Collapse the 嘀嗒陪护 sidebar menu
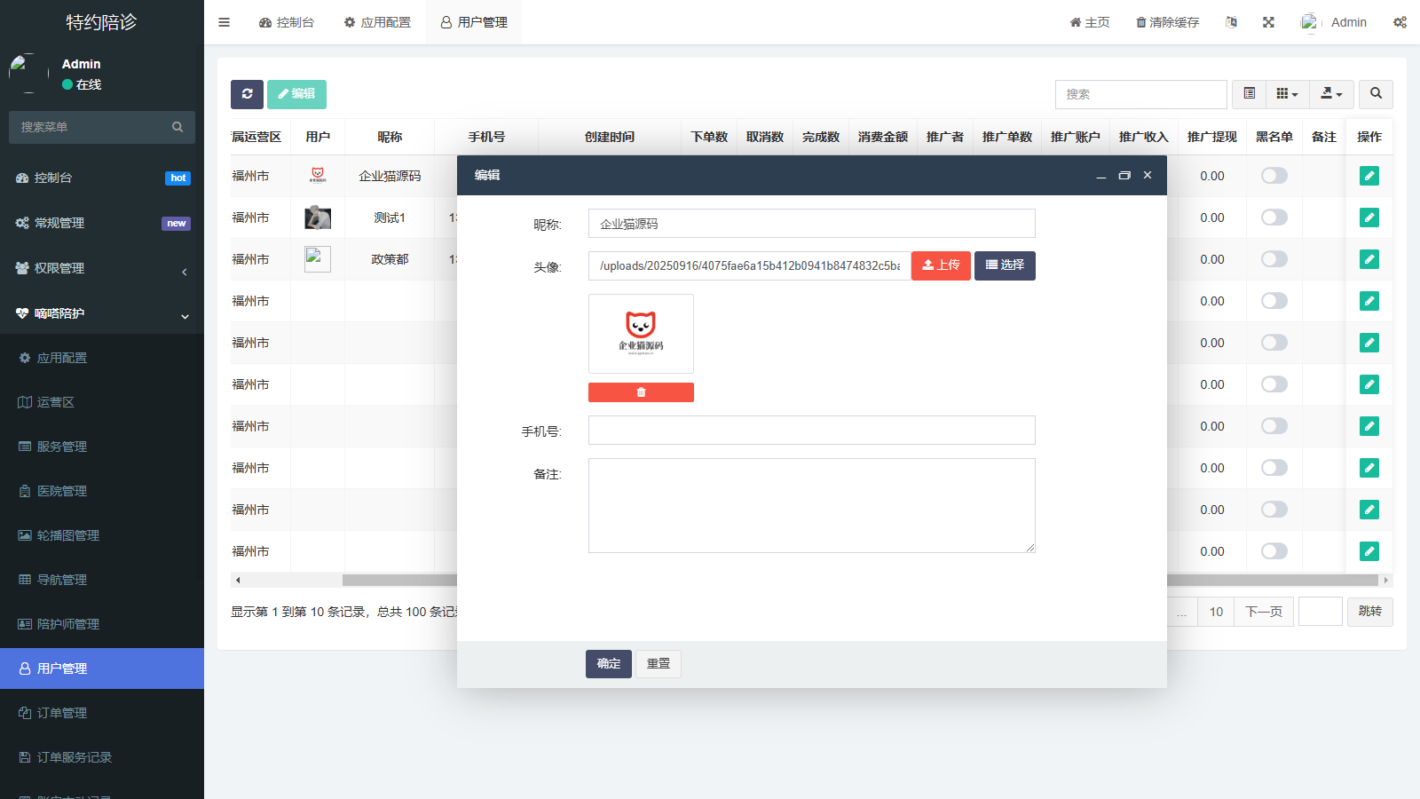 click(x=102, y=313)
